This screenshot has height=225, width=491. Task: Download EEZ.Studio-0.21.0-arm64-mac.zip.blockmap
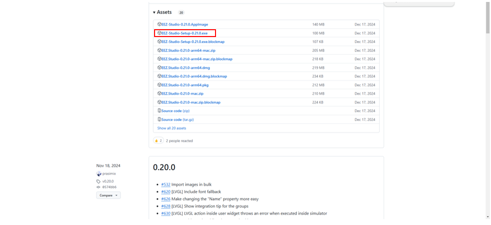click(x=197, y=59)
